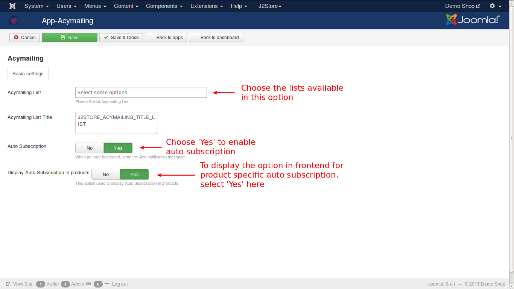
Task: Open the Users menu
Action: tap(67, 6)
